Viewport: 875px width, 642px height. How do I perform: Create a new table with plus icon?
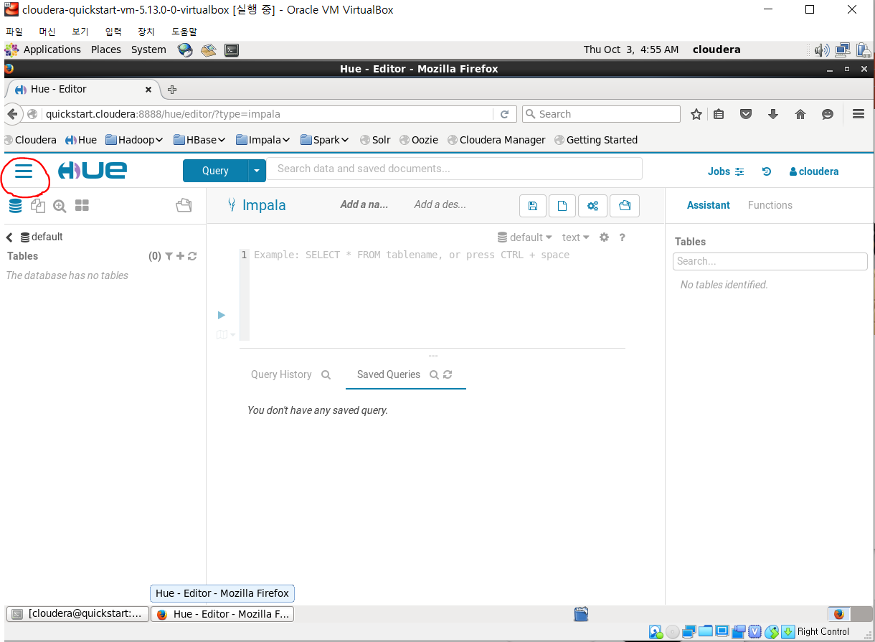click(180, 256)
